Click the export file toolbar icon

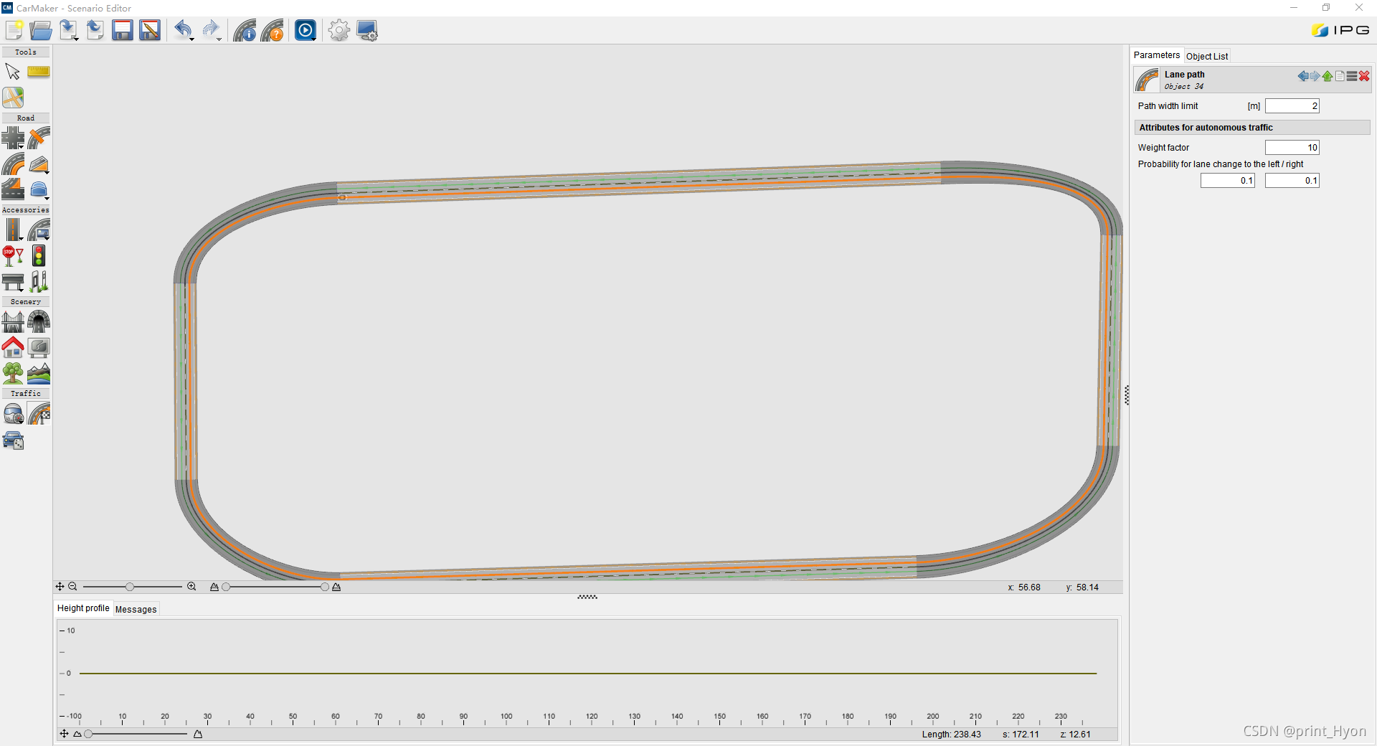(x=95, y=30)
